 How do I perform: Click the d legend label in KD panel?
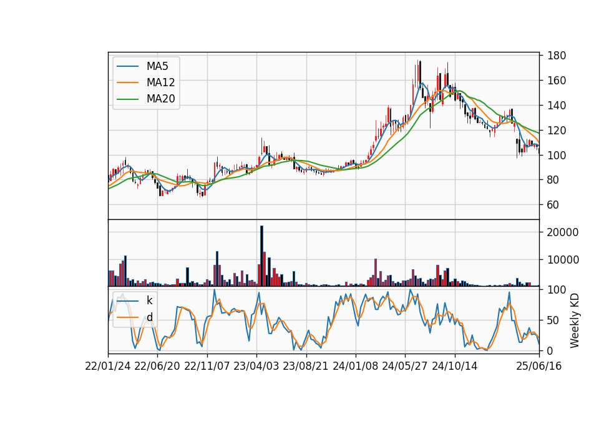click(x=149, y=317)
